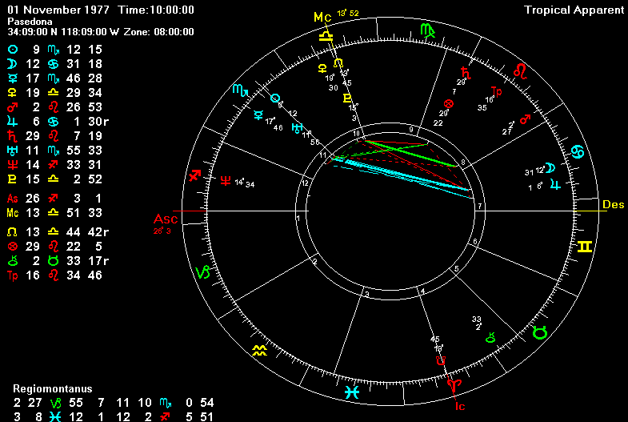Viewport: 628px width, 422px height.
Task: Click the Virgo sign on the wheel rim
Action: [428, 31]
